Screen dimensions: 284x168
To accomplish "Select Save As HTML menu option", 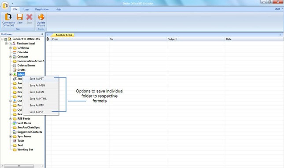I will pyautogui.click(x=41, y=99).
